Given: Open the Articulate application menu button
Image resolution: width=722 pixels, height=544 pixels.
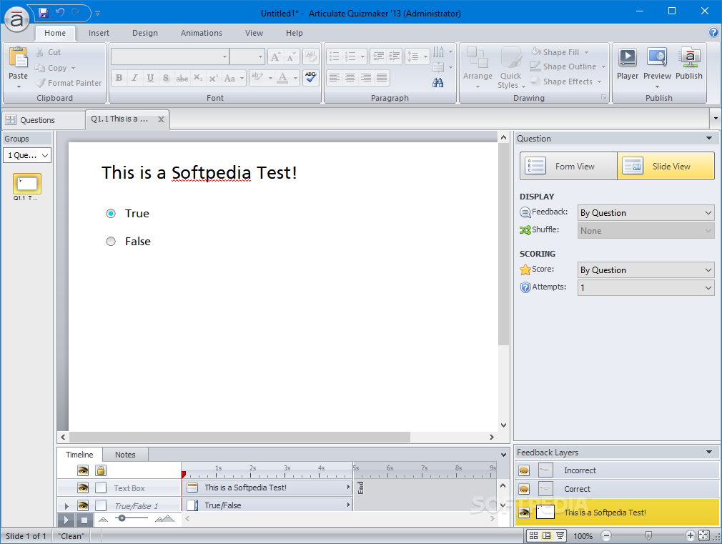Looking at the screenshot, I should [16, 19].
